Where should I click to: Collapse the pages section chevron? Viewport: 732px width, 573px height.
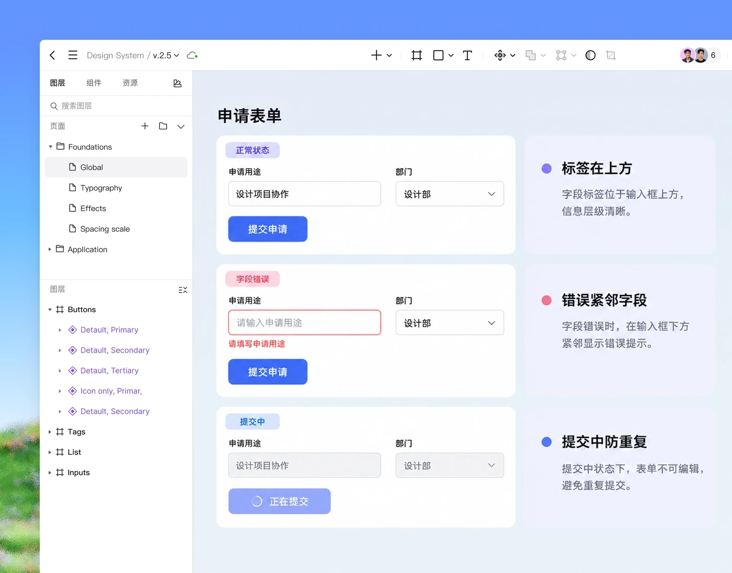(181, 127)
